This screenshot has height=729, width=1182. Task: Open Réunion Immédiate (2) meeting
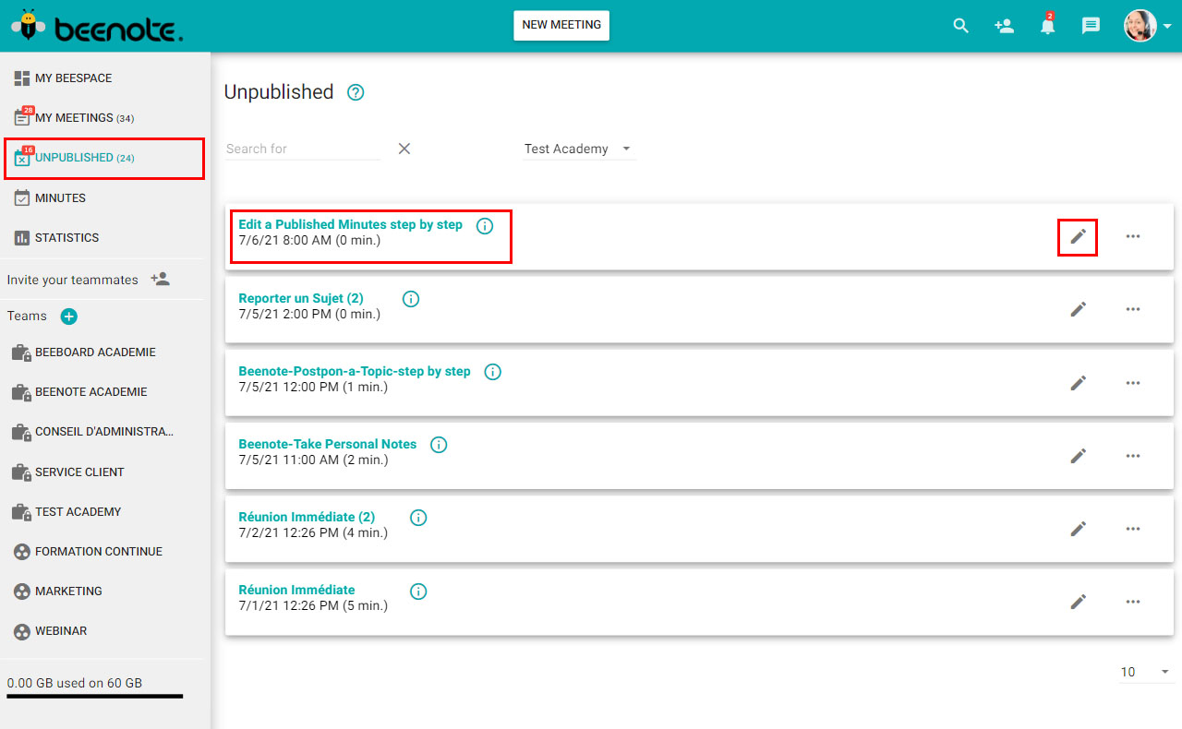tap(307, 517)
